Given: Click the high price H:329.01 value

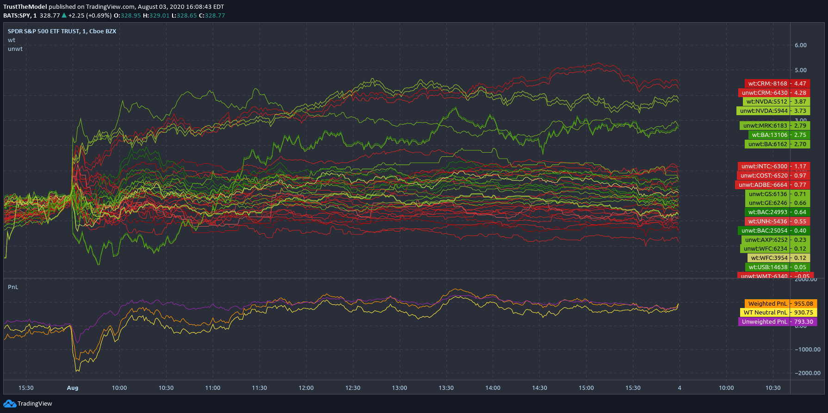Looking at the screenshot, I should tap(156, 16).
